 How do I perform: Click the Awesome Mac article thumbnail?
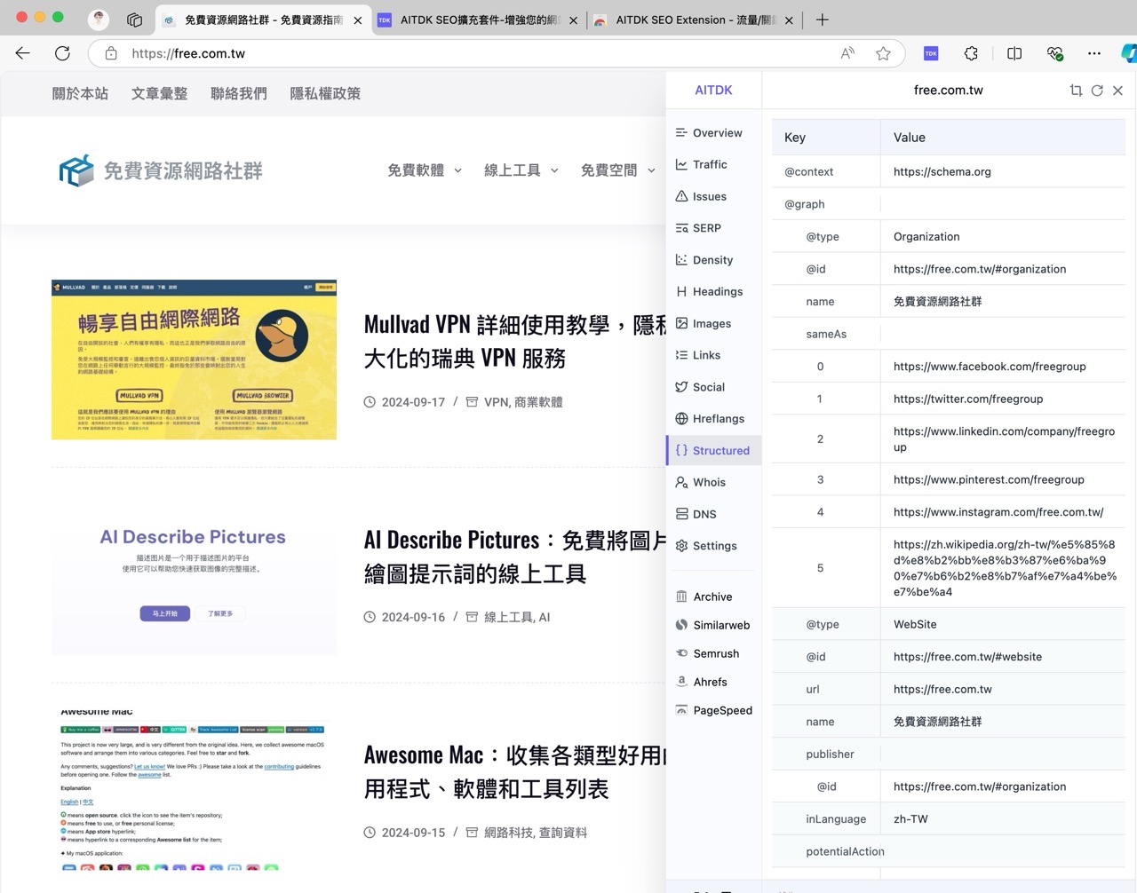click(194, 790)
